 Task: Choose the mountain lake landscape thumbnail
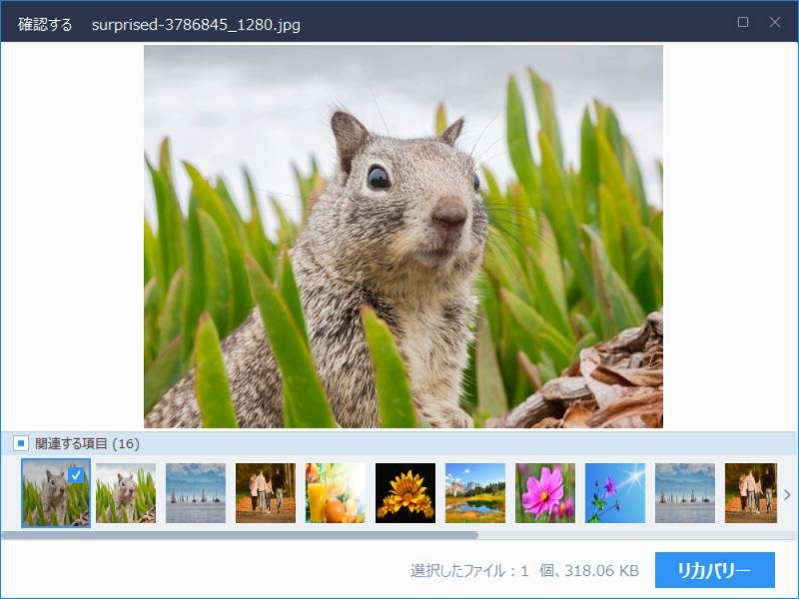[x=475, y=493]
